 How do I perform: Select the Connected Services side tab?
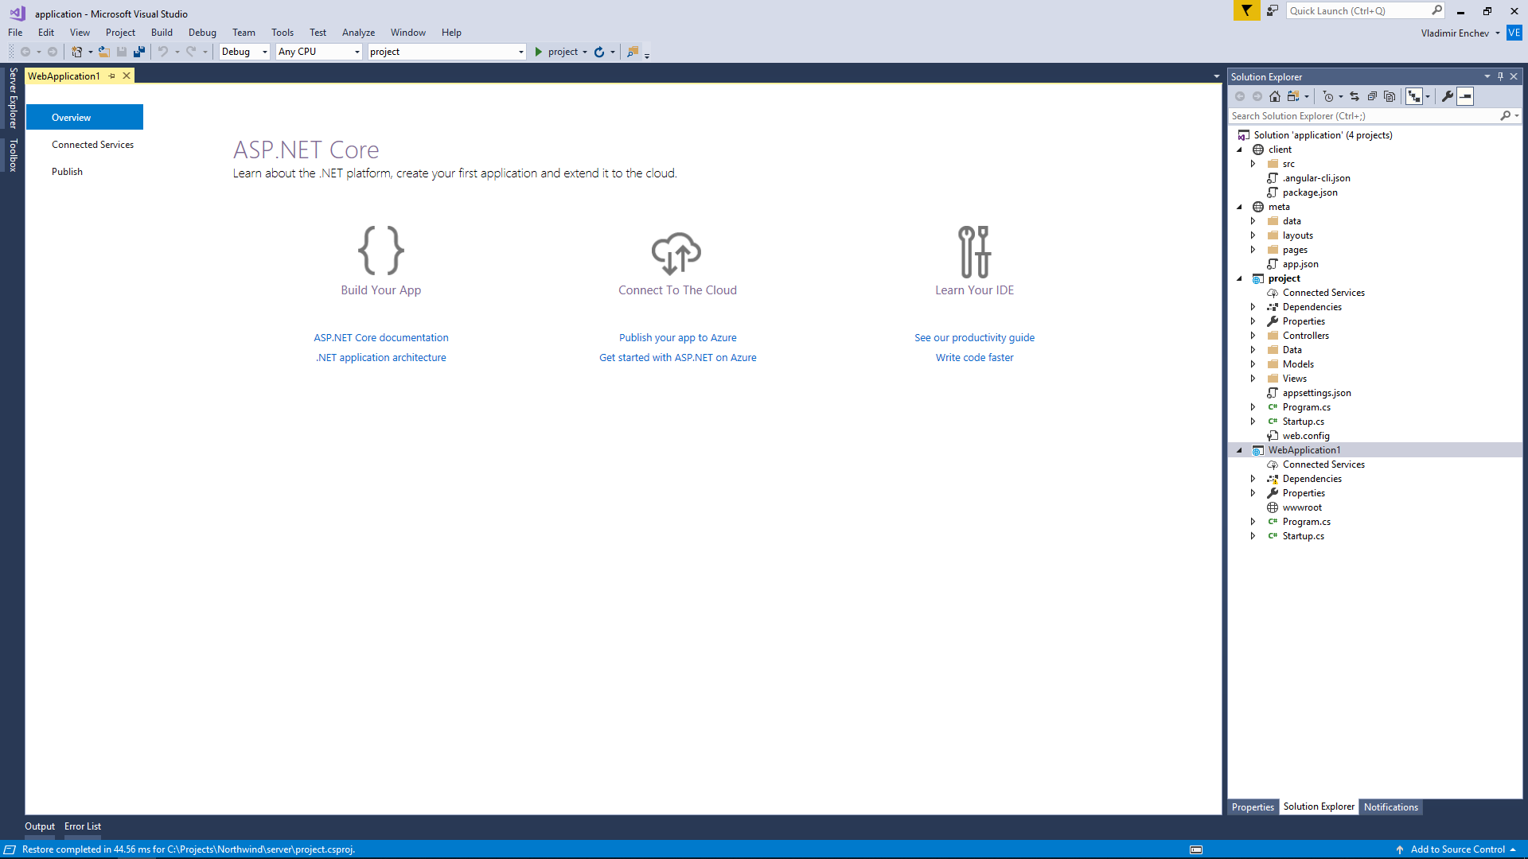[x=92, y=145]
